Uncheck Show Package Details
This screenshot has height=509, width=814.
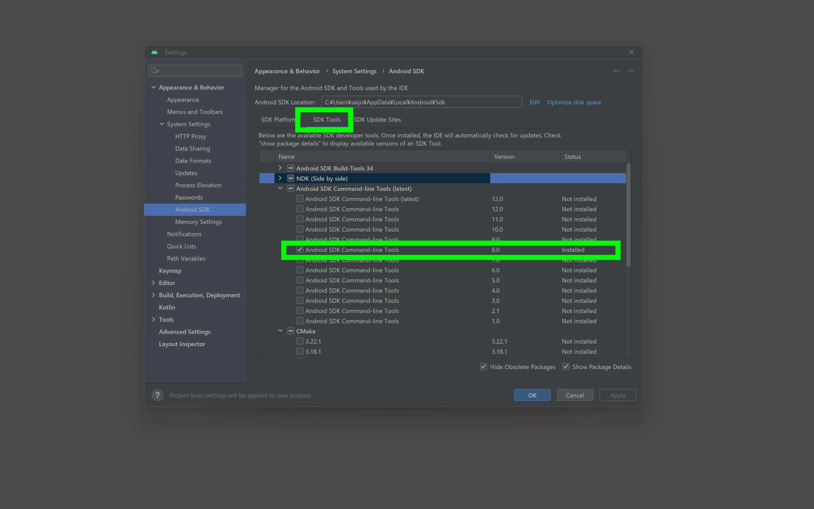pos(566,366)
